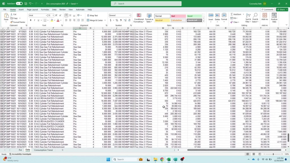290x163 pixels.
Task: Increase font size icon
Action: pyautogui.click(x=57, y=16)
